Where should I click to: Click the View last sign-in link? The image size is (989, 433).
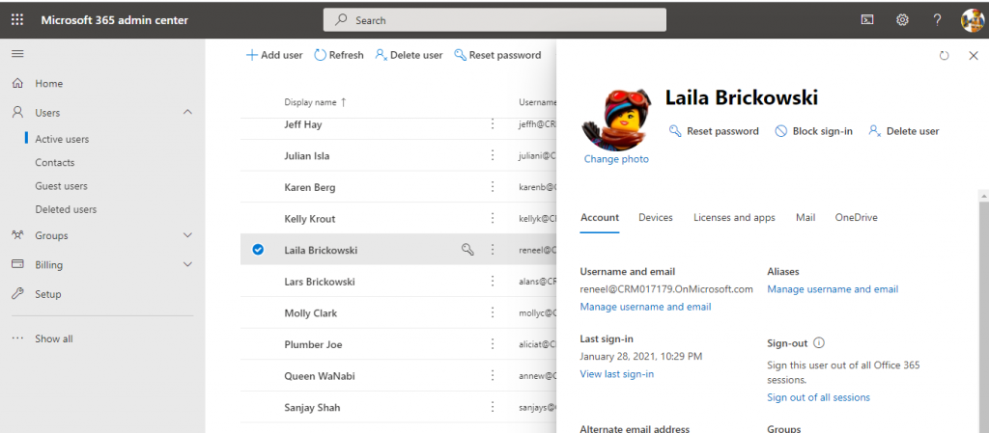click(x=616, y=374)
